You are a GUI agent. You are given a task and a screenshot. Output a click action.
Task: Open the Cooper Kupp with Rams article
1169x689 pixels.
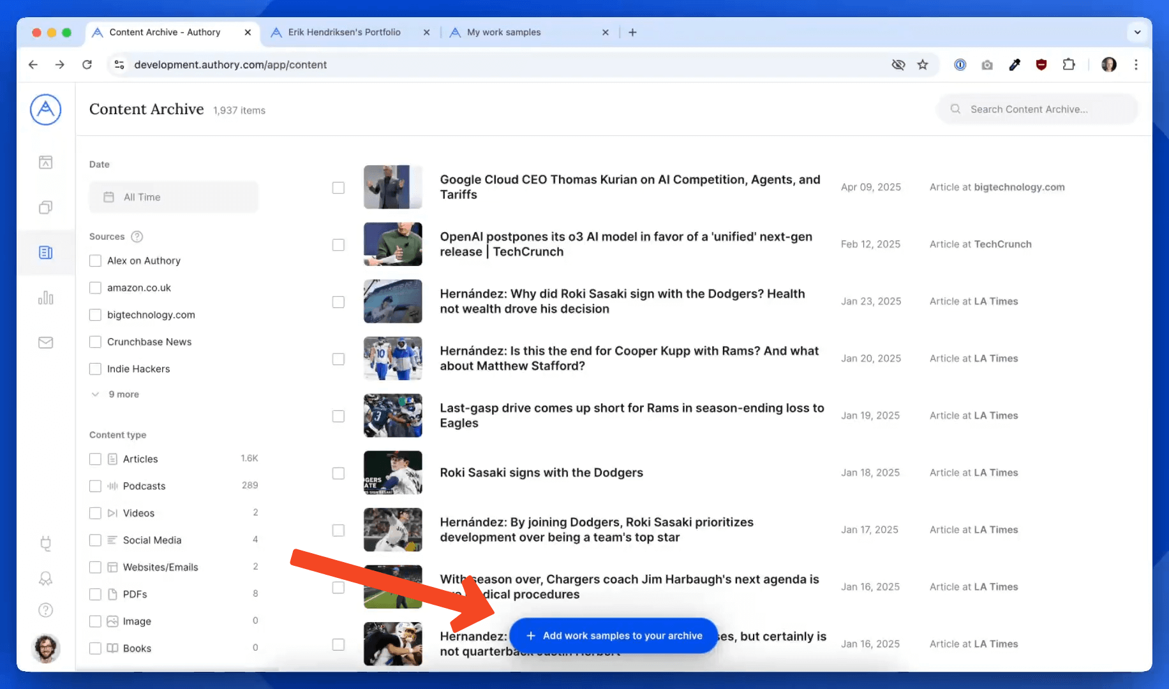(x=629, y=359)
